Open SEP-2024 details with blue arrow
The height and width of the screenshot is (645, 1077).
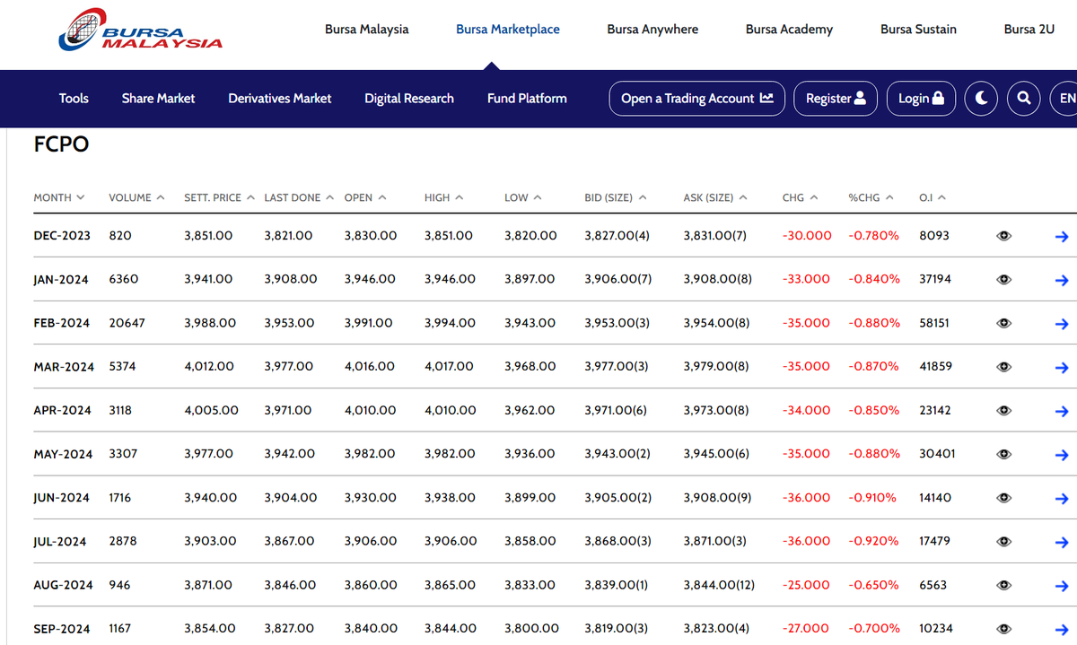(1062, 630)
